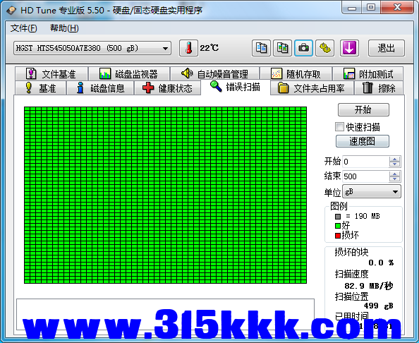
Task: Click the copy screenshot to clipboard icon
Action: click(x=282, y=48)
